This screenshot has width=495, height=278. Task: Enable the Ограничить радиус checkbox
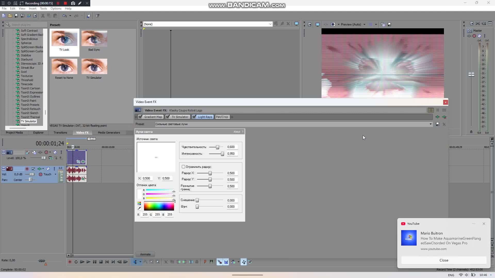[x=183, y=167]
